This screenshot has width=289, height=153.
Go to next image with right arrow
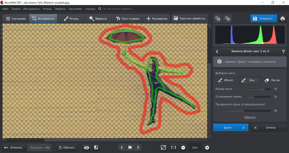[x=138, y=148]
